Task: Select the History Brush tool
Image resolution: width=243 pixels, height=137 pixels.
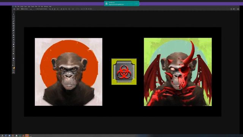Action: click(x=14, y=37)
